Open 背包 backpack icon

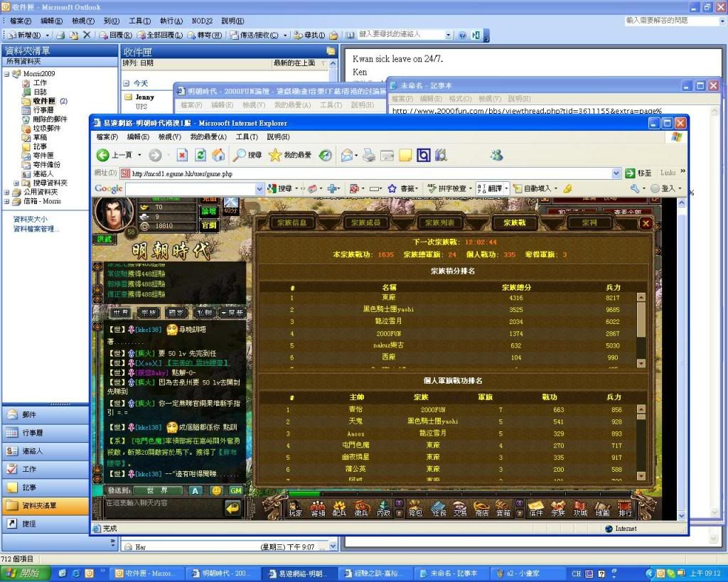[x=415, y=509]
